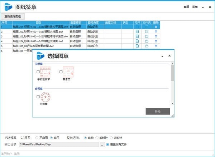The width and height of the screenshot is (215, 157).
Task: Toggle 覆盖现有文件 checkbox
Action: click(x=107, y=144)
